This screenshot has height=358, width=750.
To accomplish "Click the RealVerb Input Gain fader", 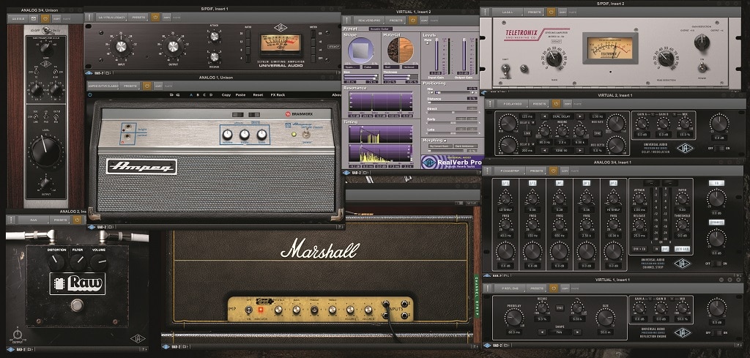I will tap(436, 54).
